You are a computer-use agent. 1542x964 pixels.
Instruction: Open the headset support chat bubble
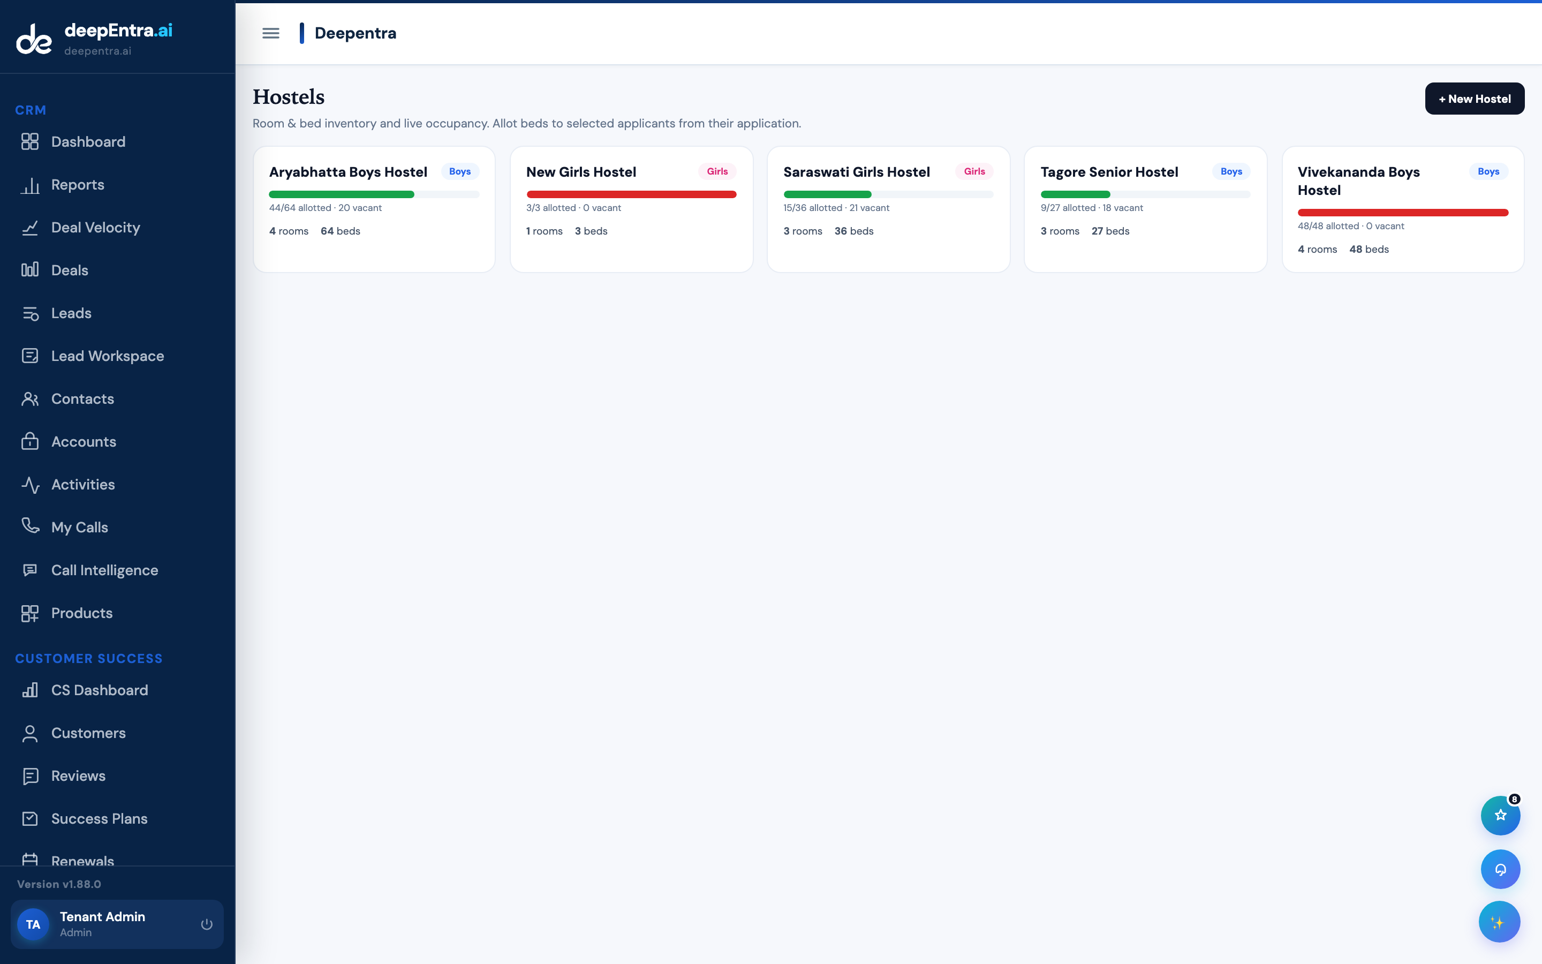click(x=1500, y=869)
